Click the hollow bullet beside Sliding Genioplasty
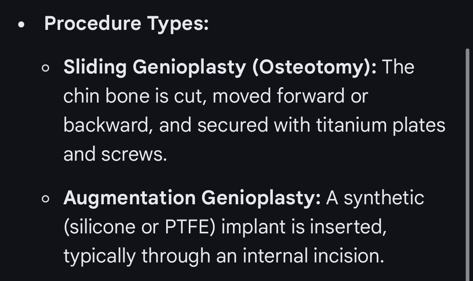 click(46, 68)
